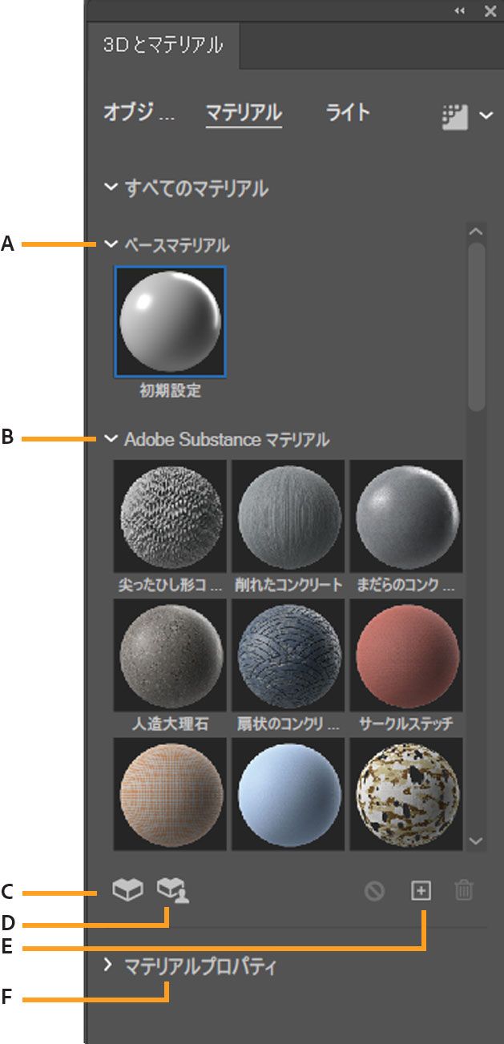Open the render settings dropdown arrow
This screenshot has height=1044, width=504.
pos(486,115)
